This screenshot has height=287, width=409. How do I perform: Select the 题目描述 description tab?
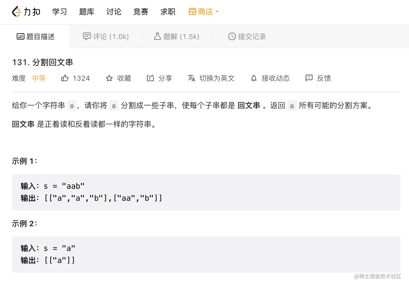[36, 36]
